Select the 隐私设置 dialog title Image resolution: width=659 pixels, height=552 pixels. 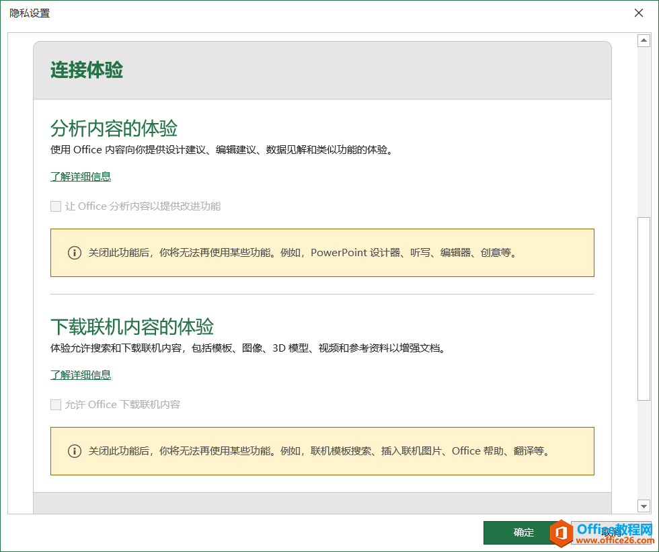(x=30, y=13)
